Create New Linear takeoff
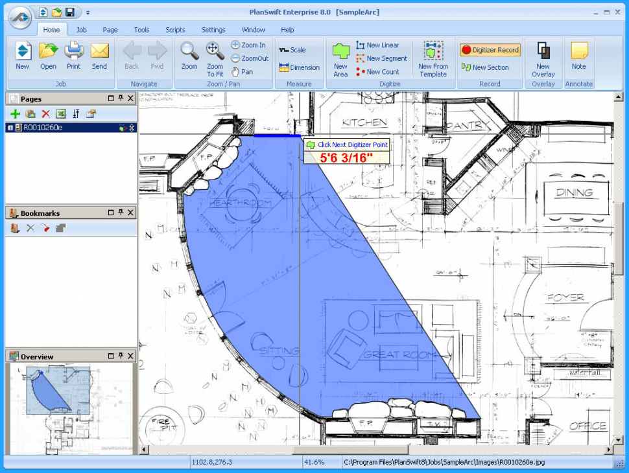The height and width of the screenshot is (473, 629). coord(377,45)
